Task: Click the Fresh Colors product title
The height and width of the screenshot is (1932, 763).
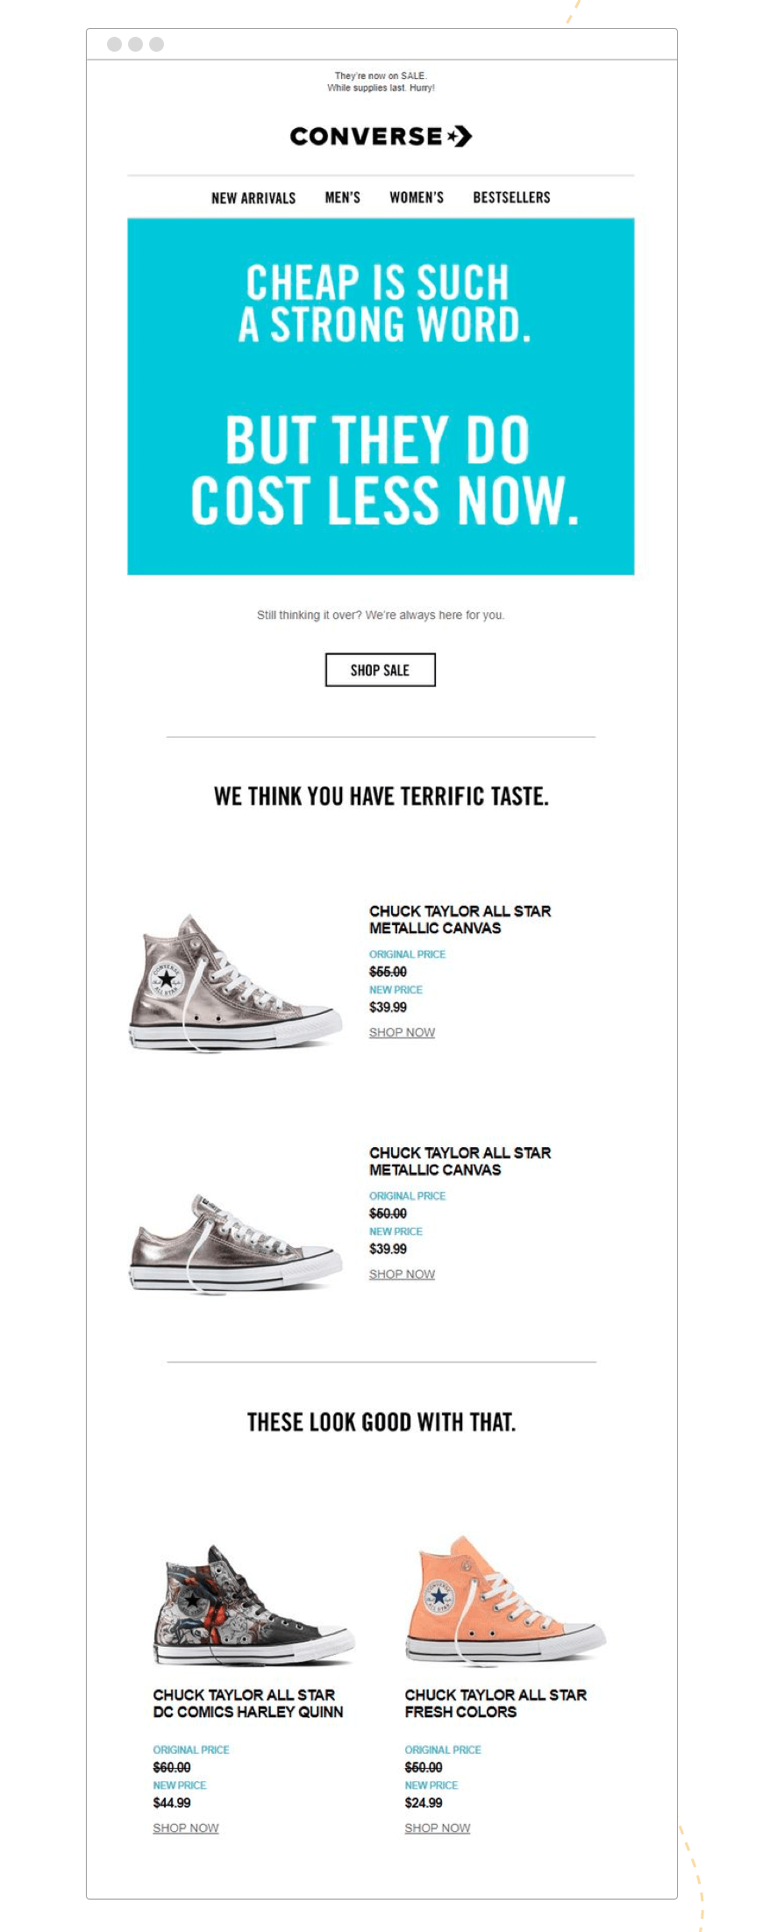Action: [x=496, y=1703]
